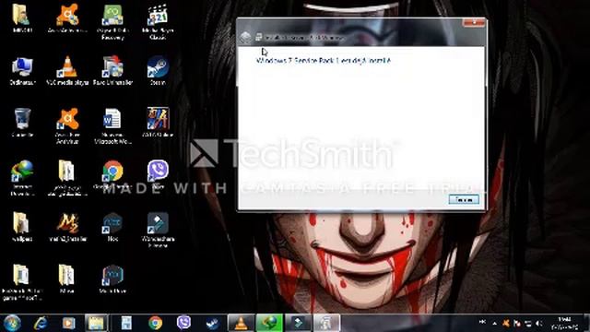
Task: Launch Wondershare Filmora from desktop
Action: tap(158, 230)
